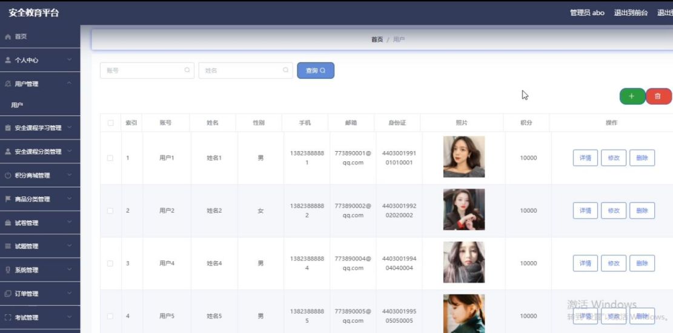Screen dimensions: 673x333
Task: Click the person icon beside 个人中心
Action: 8,60
